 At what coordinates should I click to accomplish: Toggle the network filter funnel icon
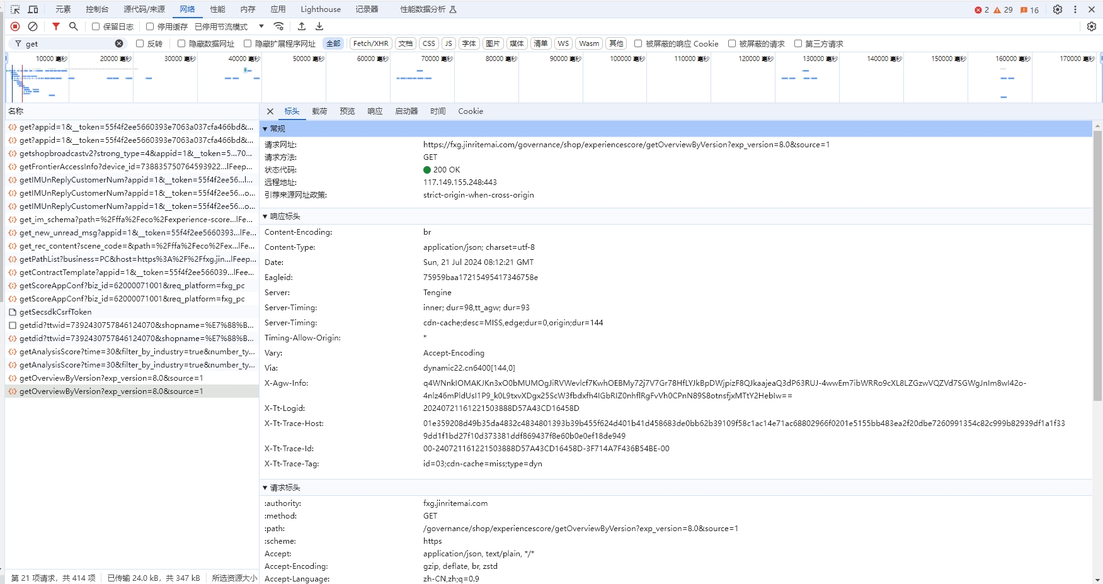pos(56,26)
